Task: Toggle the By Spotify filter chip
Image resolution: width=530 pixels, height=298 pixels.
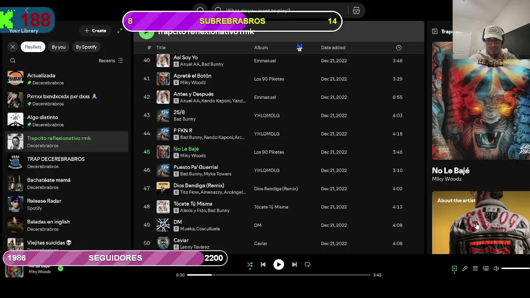Action: [86, 47]
